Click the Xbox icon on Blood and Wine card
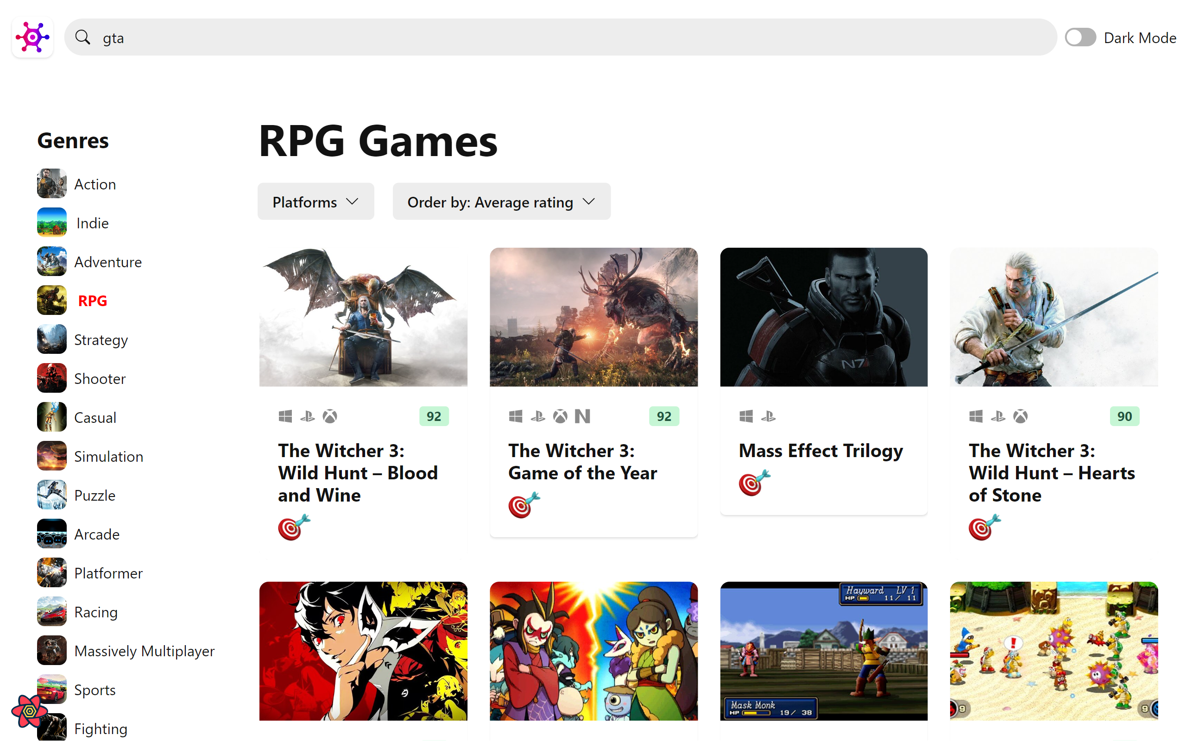This screenshot has height=741, width=1186. point(330,416)
